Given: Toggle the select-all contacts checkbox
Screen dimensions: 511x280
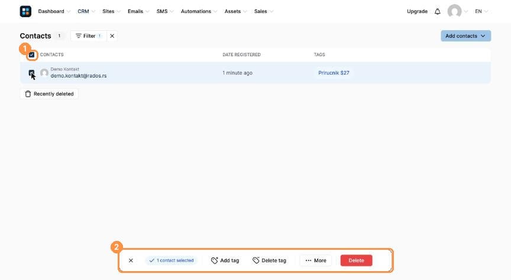Looking at the screenshot, I should (x=31, y=55).
